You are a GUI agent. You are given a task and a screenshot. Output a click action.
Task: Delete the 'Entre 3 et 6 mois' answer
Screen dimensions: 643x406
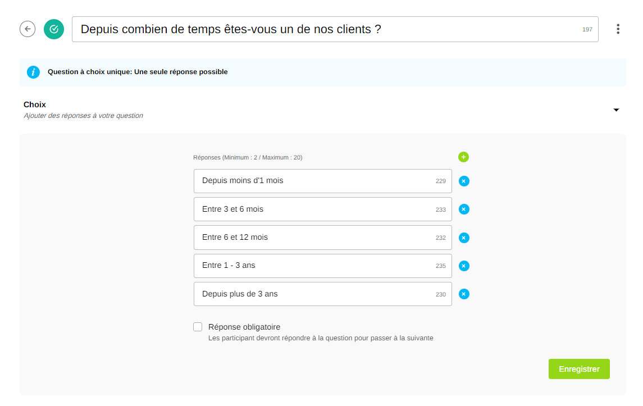[464, 209]
